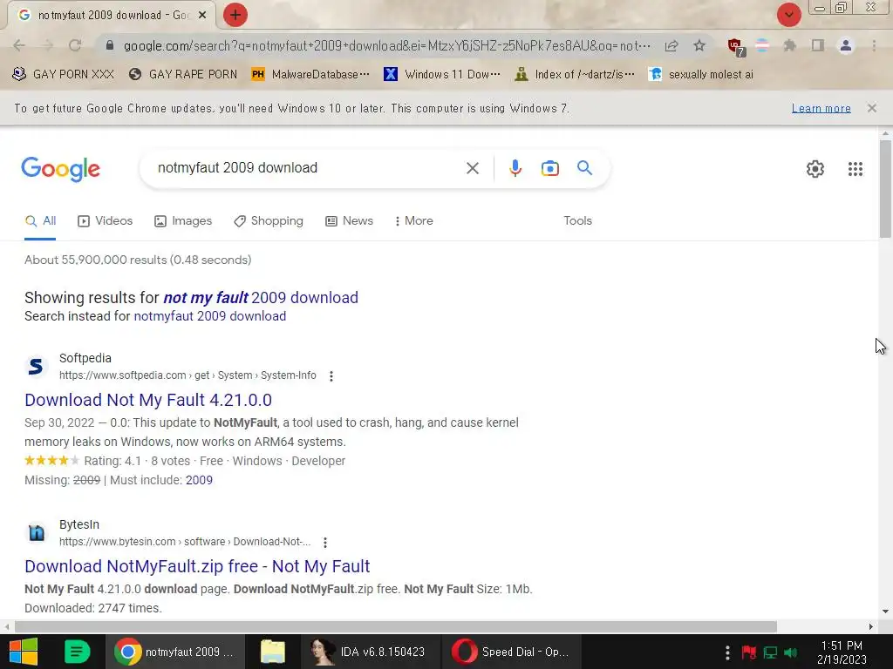Switch to Opera Speed Dial window

(x=510, y=652)
